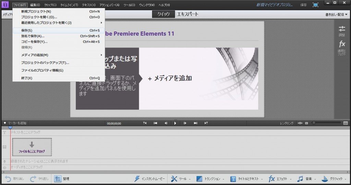The image size is (351, 185).
Task: Go to next edit point
Action: pyautogui.click(x=206, y=123)
